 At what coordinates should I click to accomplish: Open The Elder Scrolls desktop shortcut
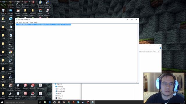point(11,95)
